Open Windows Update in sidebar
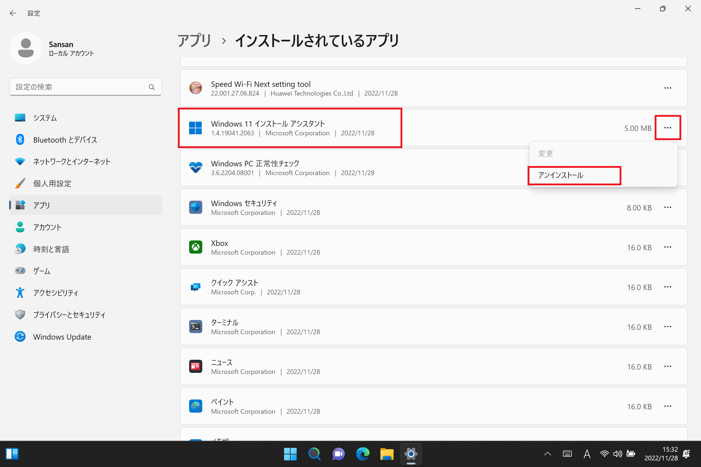 pos(85,337)
